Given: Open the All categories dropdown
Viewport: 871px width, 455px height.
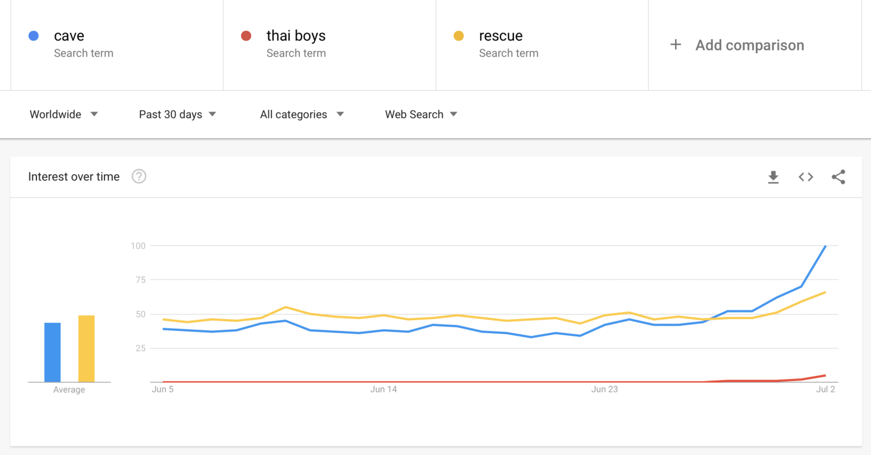Looking at the screenshot, I should [x=302, y=114].
